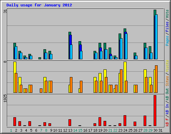Screen dimensions: 171x134
Task: Click day label 13 on the x-axis
Action: click(70, 130)
